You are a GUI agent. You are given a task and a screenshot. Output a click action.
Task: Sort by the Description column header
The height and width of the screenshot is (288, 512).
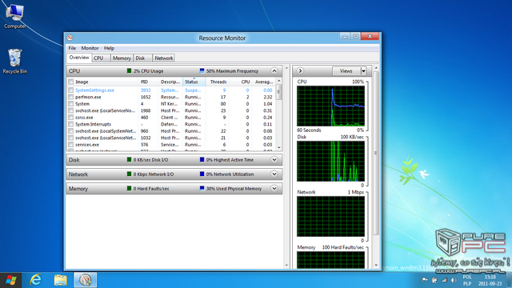(170, 82)
